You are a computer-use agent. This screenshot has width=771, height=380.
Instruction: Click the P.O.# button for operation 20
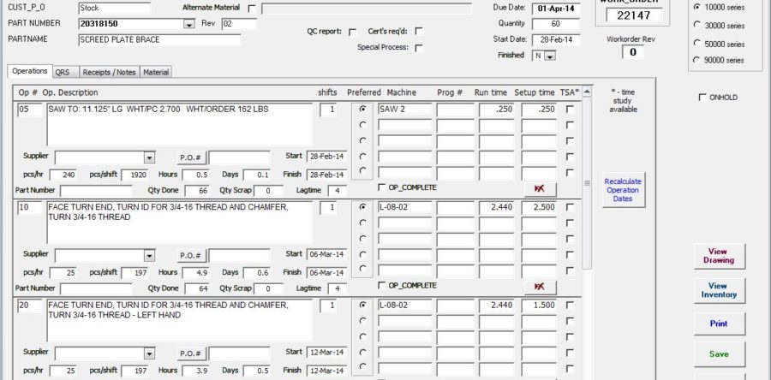pyautogui.click(x=191, y=354)
